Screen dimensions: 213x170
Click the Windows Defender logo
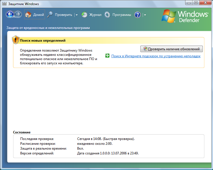[185, 16]
